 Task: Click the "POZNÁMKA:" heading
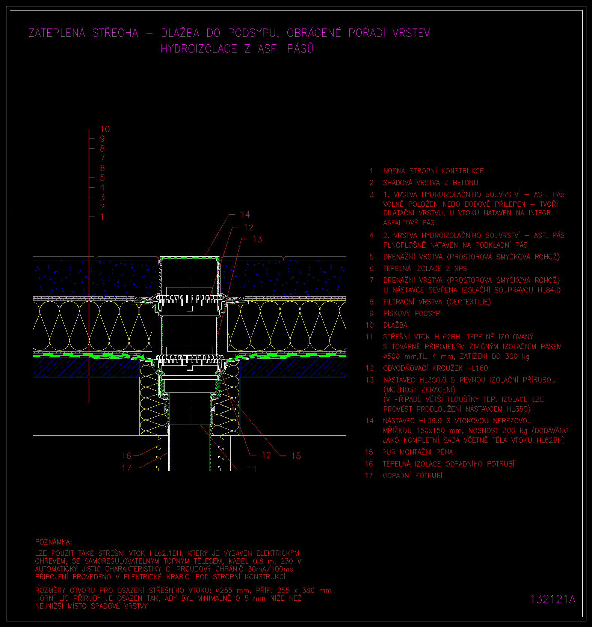tap(53, 542)
